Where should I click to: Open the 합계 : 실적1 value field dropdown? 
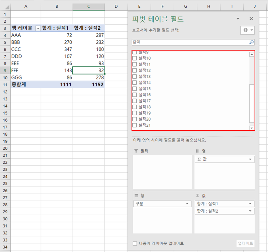(x=250, y=204)
